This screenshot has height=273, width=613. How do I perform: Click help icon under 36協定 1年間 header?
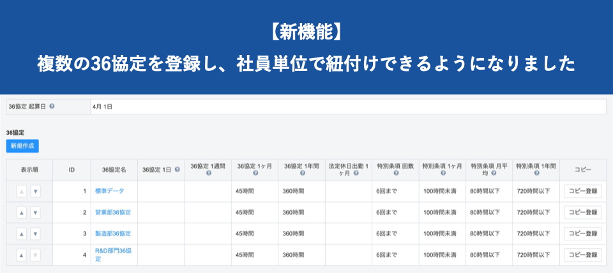pyautogui.click(x=301, y=173)
